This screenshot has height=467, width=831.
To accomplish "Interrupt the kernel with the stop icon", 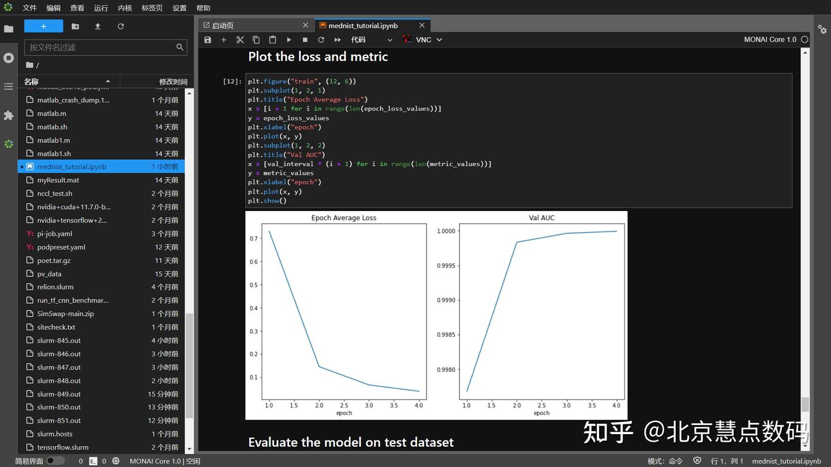I will pos(305,40).
